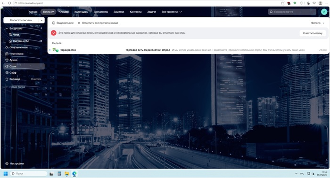Viewport: 330px width, 178px height.
Task: Open the browser three-dots menu
Action: [x=326, y=3]
